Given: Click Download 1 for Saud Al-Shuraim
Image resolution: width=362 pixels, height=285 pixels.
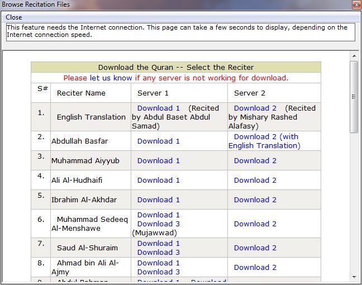Looking at the screenshot, I should [x=159, y=244].
